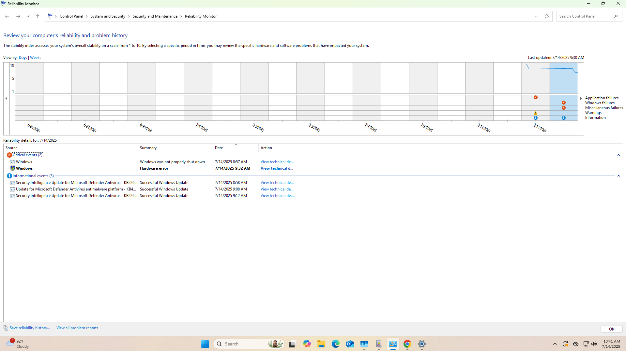Click Save reliability history link
This screenshot has height=351, width=626.
[x=30, y=328]
